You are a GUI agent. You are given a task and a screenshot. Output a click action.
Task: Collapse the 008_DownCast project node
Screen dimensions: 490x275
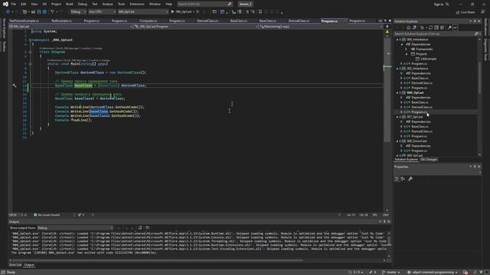[x=397, y=141]
